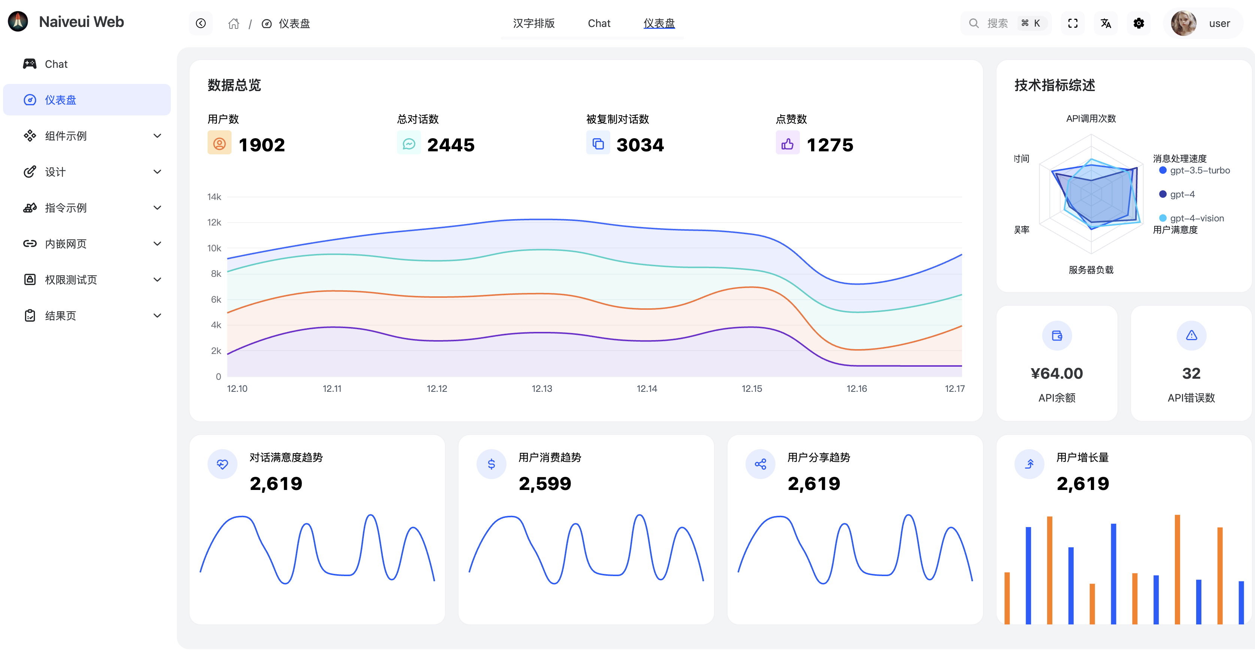
Task: Expand the 组件示例 sidebar menu chevron
Action: pyautogui.click(x=157, y=136)
